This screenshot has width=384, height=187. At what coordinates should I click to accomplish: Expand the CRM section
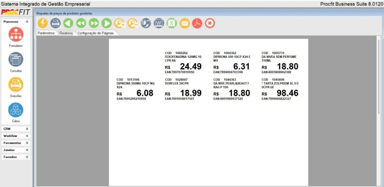27,129
